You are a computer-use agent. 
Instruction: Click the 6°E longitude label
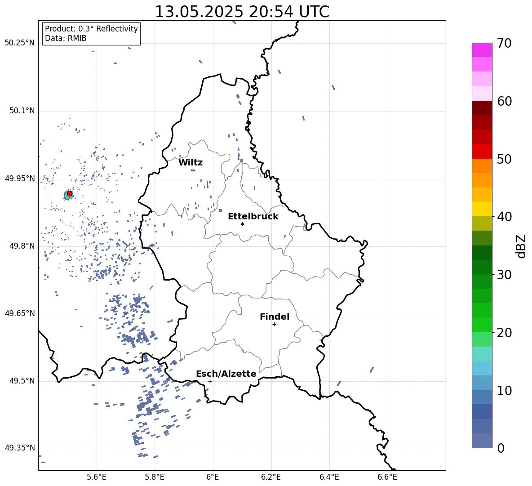213,477
